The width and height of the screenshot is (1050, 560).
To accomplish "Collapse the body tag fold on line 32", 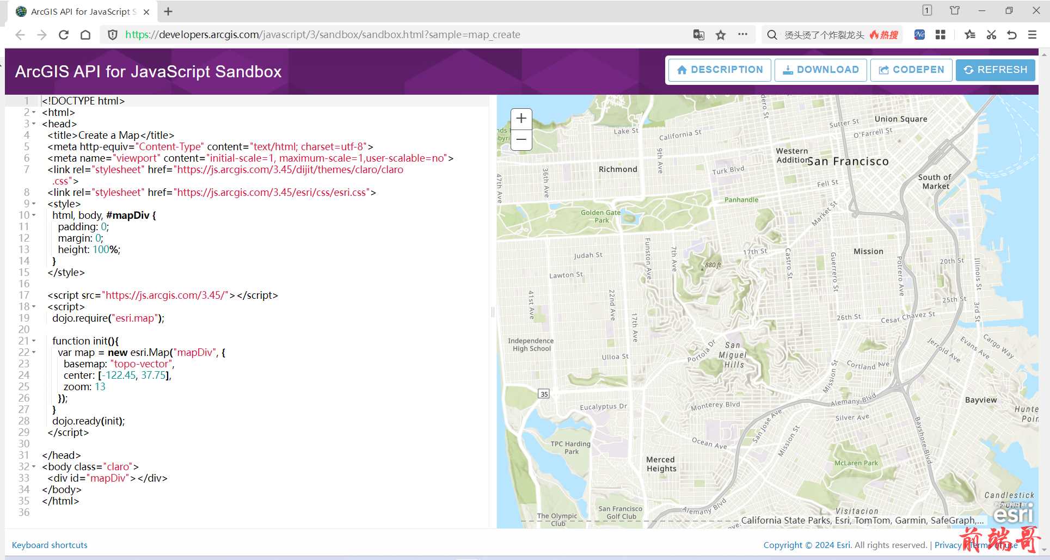I will (34, 466).
